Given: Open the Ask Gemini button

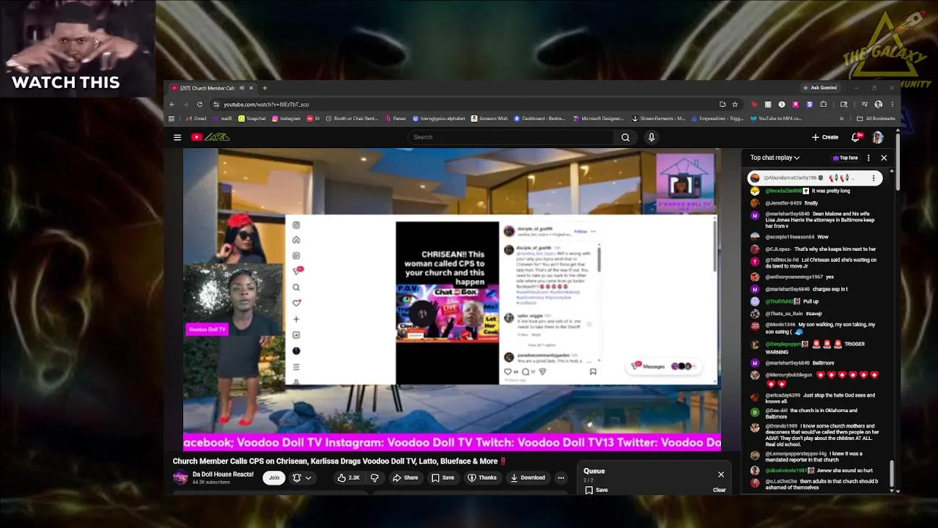Looking at the screenshot, I should point(820,88).
